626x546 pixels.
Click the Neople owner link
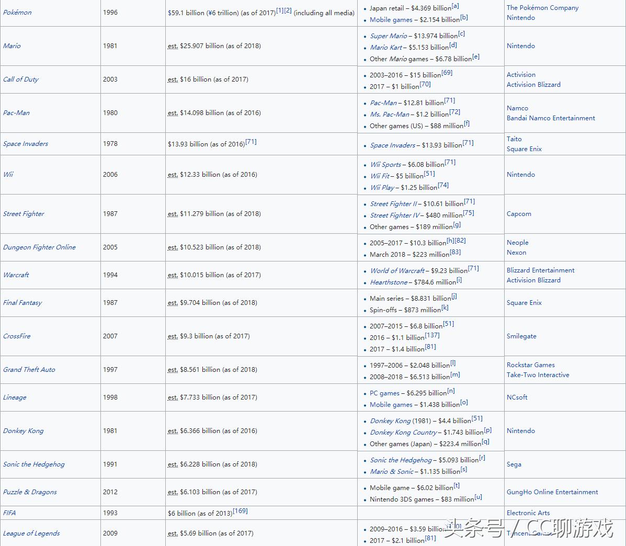tap(517, 243)
